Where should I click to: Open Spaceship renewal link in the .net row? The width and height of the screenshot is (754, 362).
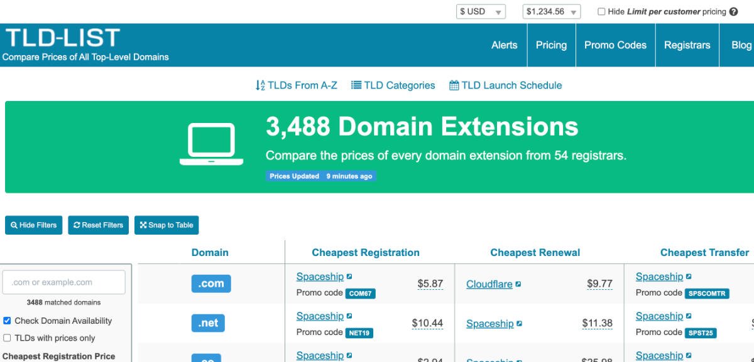click(489, 324)
